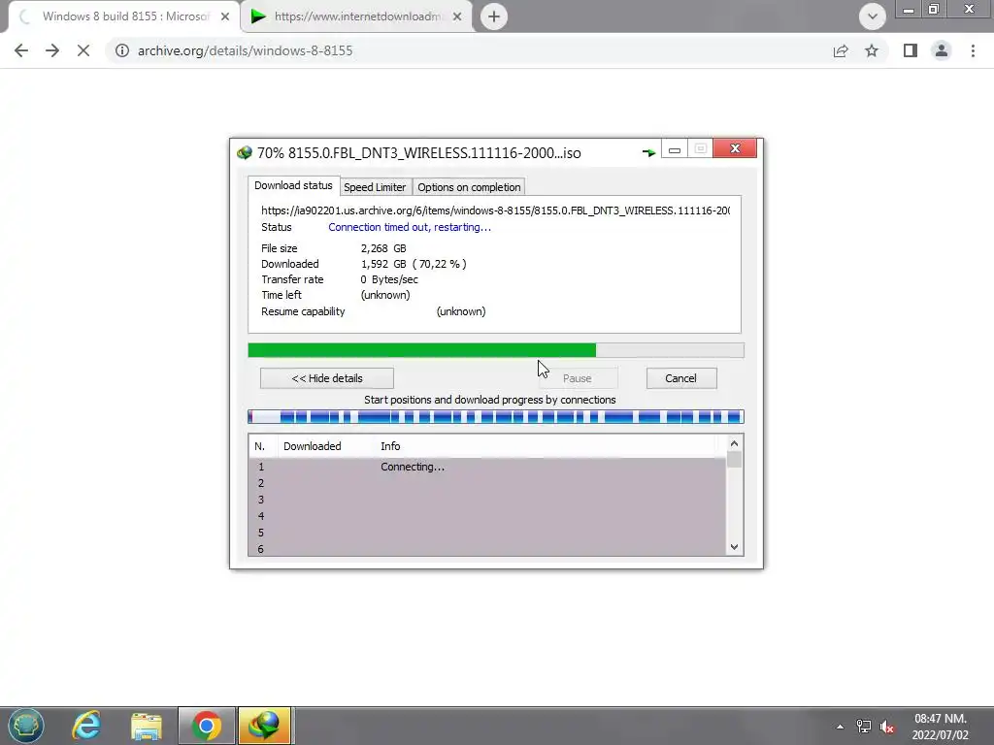Click scroll down arrow in connections list
Image resolution: width=994 pixels, height=745 pixels.
[734, 547]
